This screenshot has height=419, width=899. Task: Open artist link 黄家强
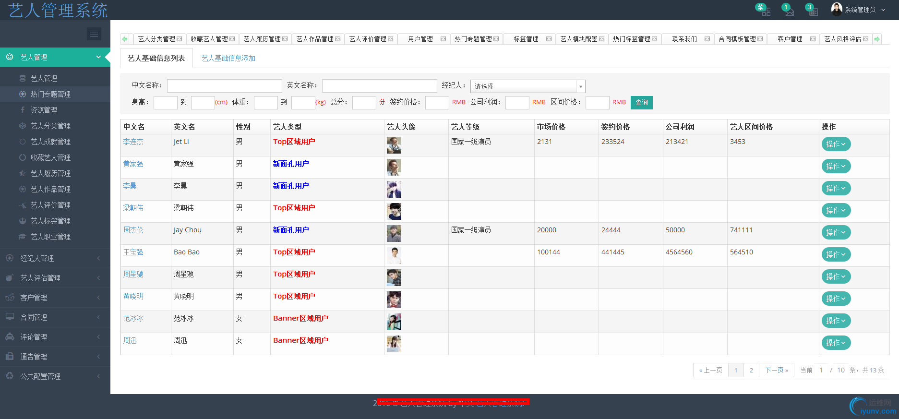click(133, 164)
